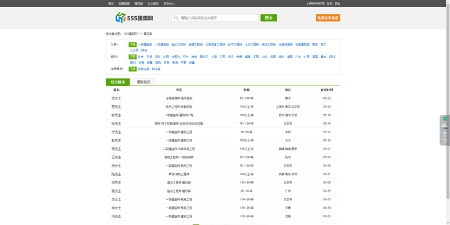This screenshot has width=450, height=225.
Task: Filter by category 其他
Action: [x=144, y=50]
